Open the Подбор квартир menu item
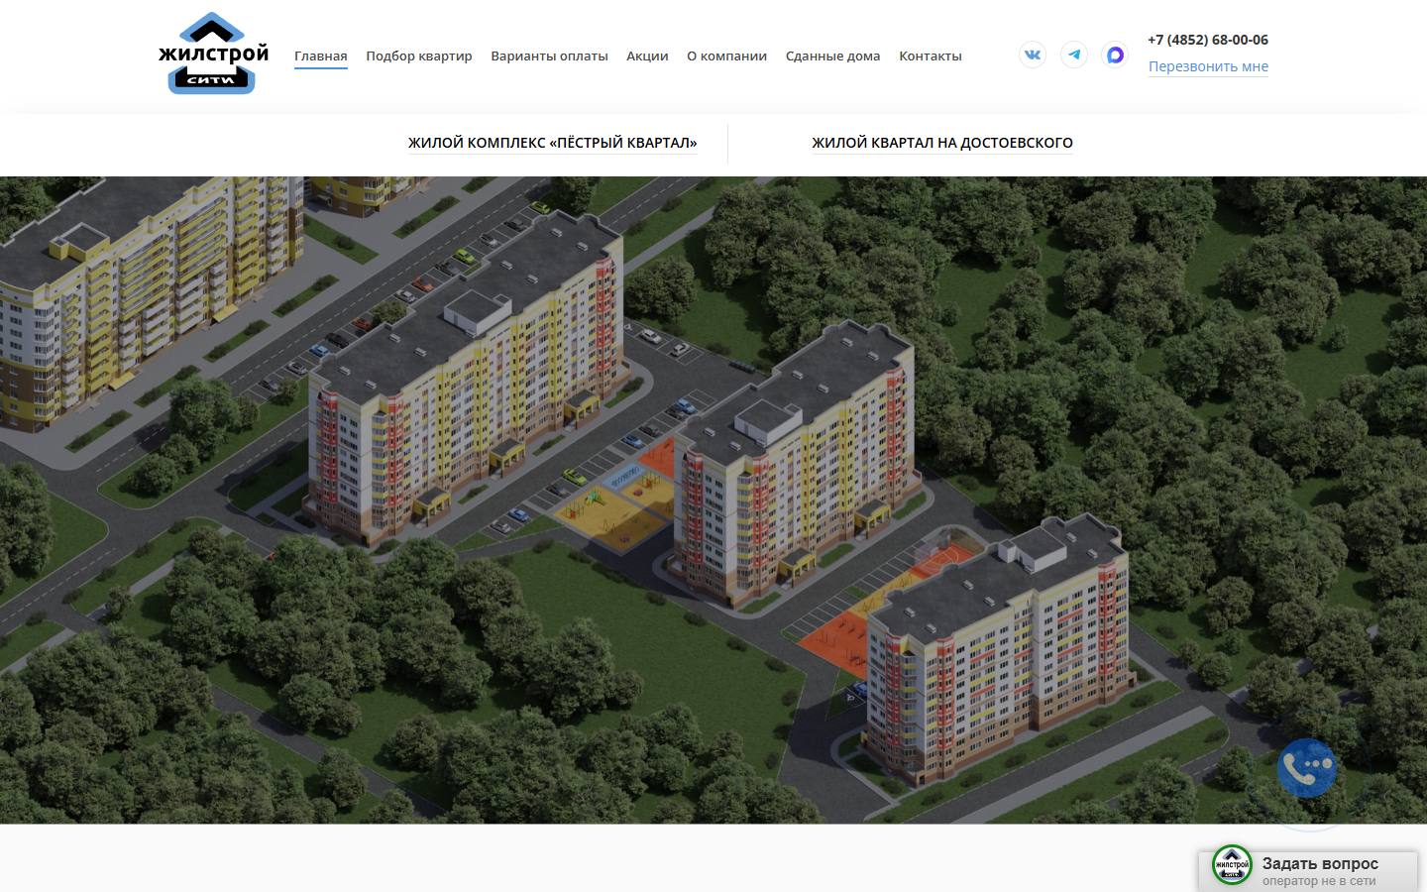 419,56
